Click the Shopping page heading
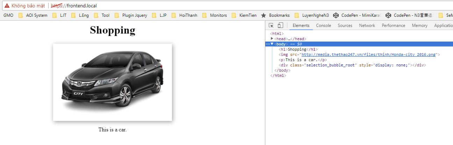The image size is (453, 145). [113, 30]
